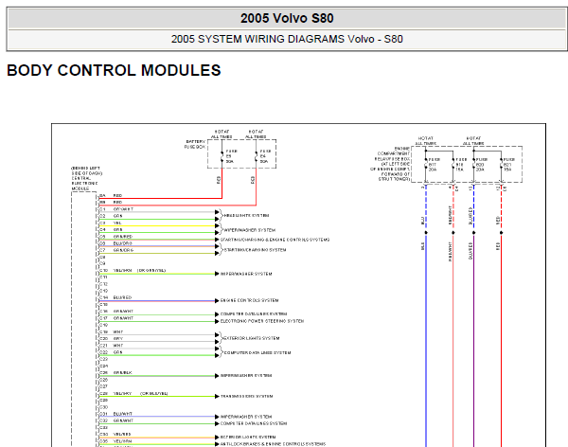
Task: Click the "(OR BLU/YEL)" note on C28
Action: point(154,393)
